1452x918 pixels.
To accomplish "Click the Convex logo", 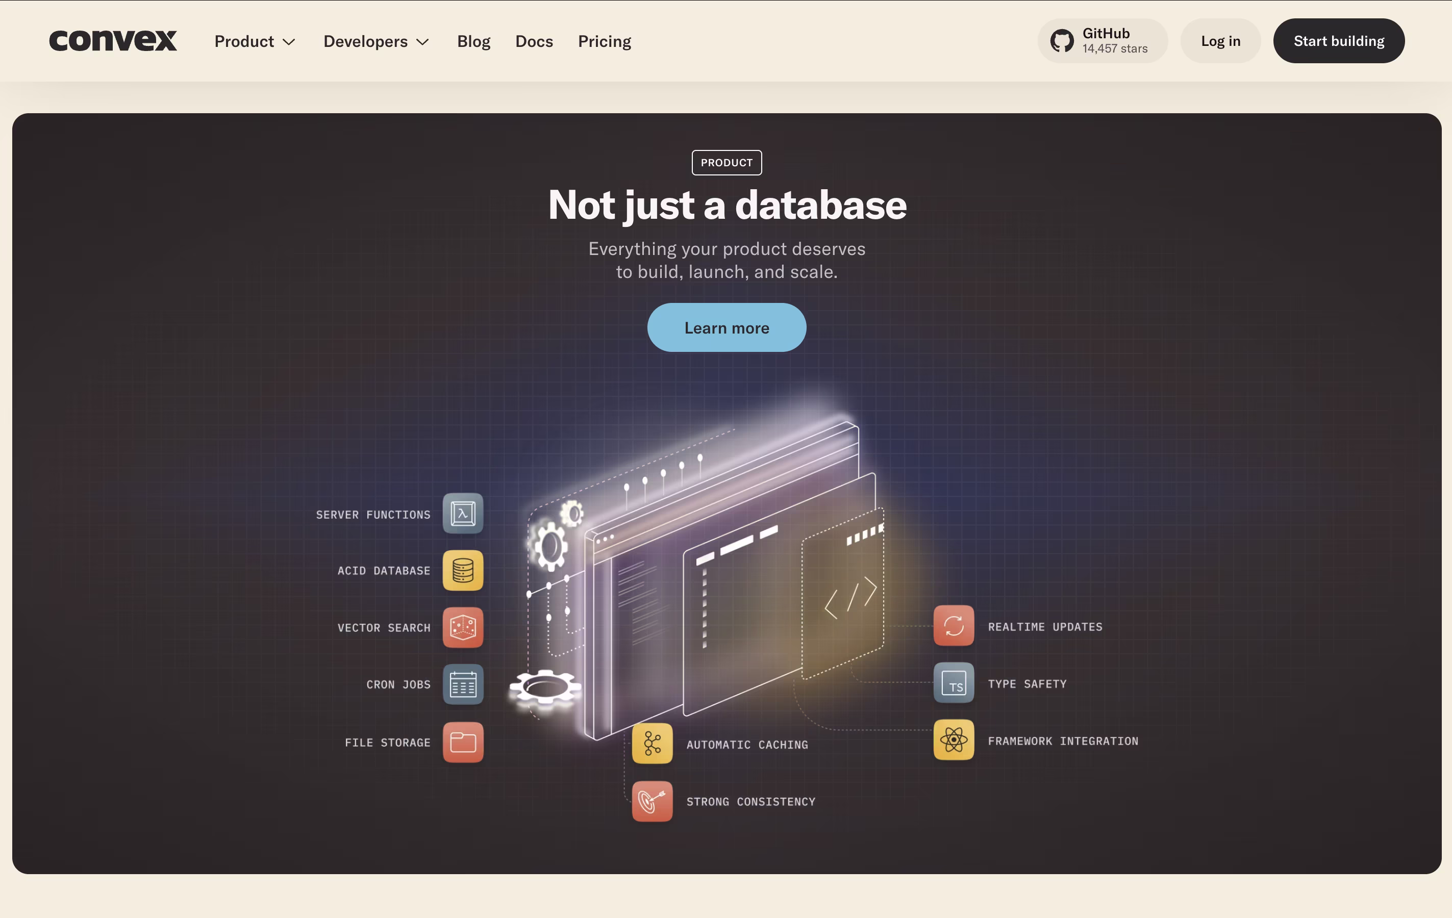I will point(113,41).
